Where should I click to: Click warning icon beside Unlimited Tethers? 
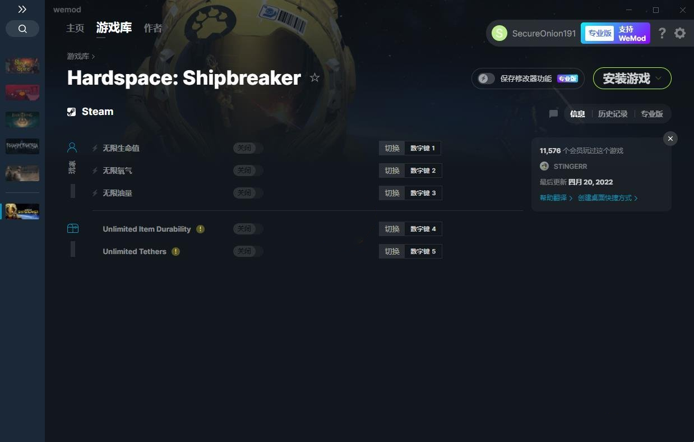click(175, 251)
